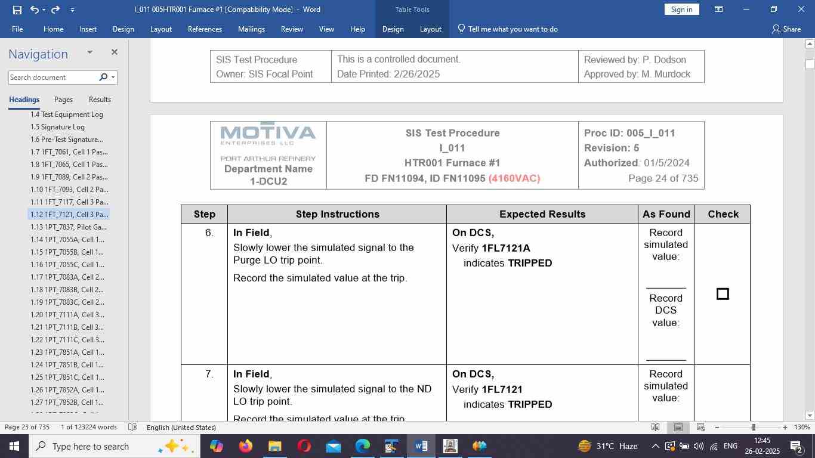Go to heading 1.7 1FT_7061, Cell 1
The height and width of the screenshot is (458, 815).
[x=69, y=151]
